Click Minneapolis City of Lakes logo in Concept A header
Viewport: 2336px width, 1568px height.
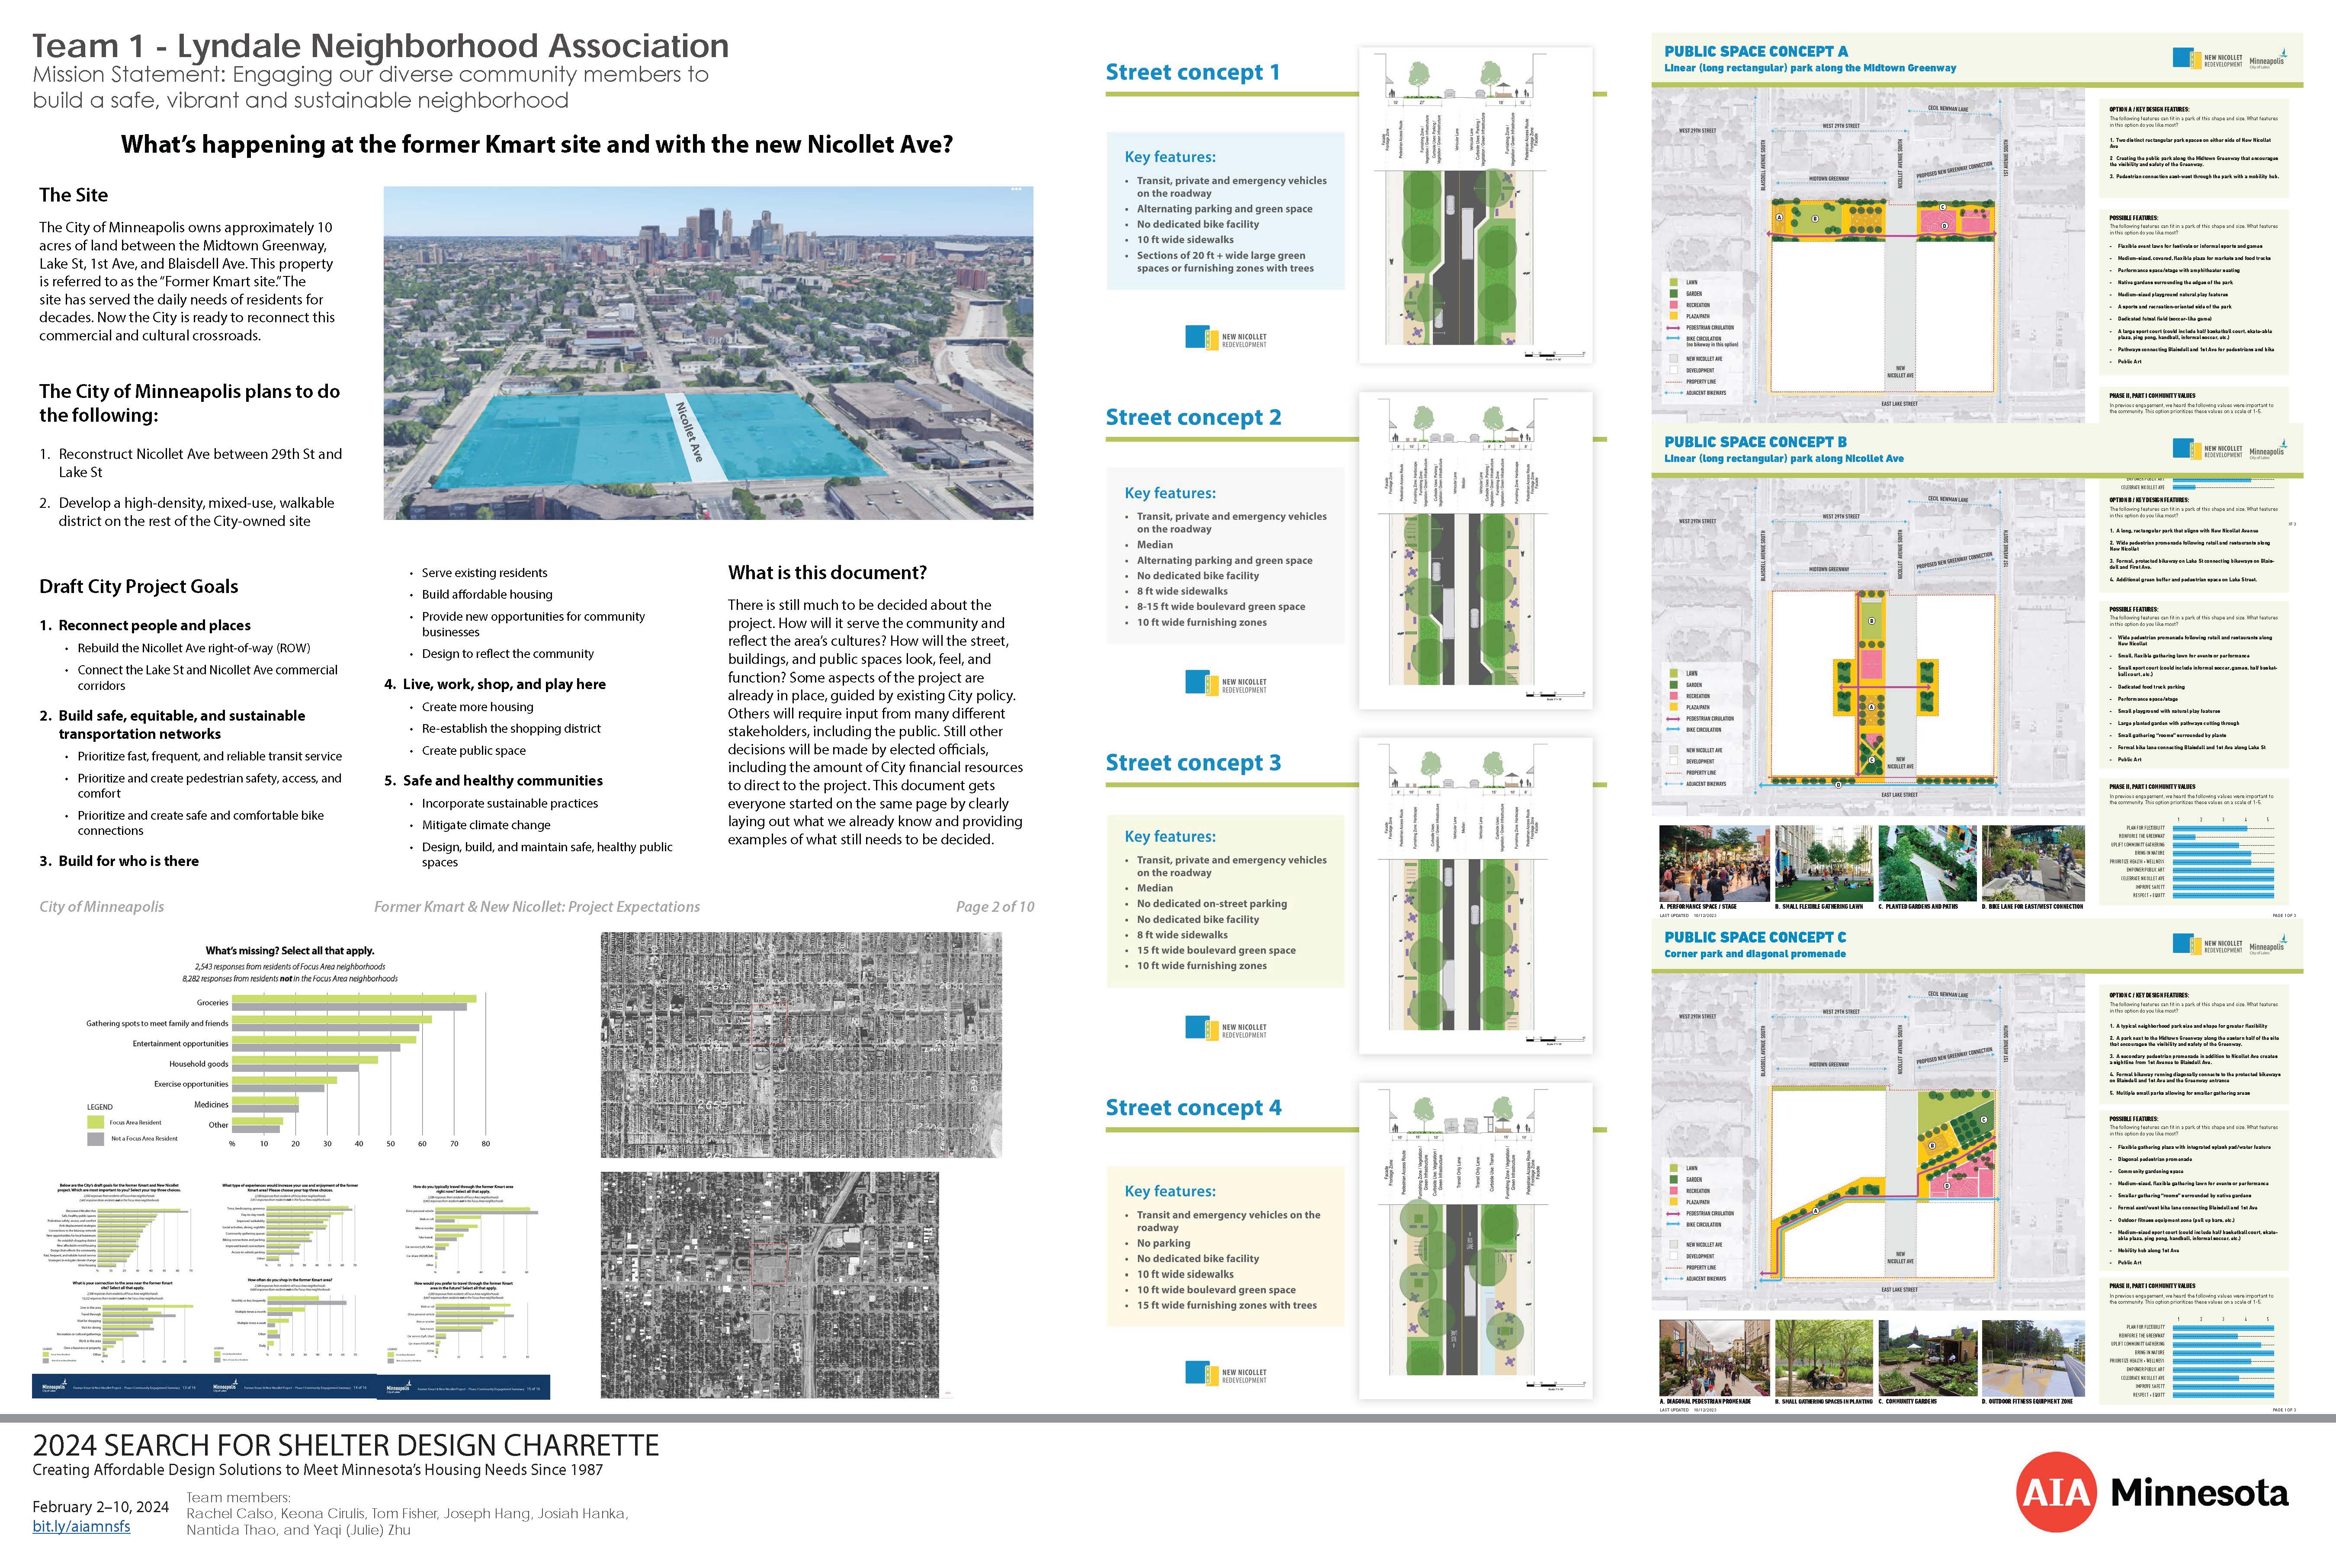point(2268,59)
